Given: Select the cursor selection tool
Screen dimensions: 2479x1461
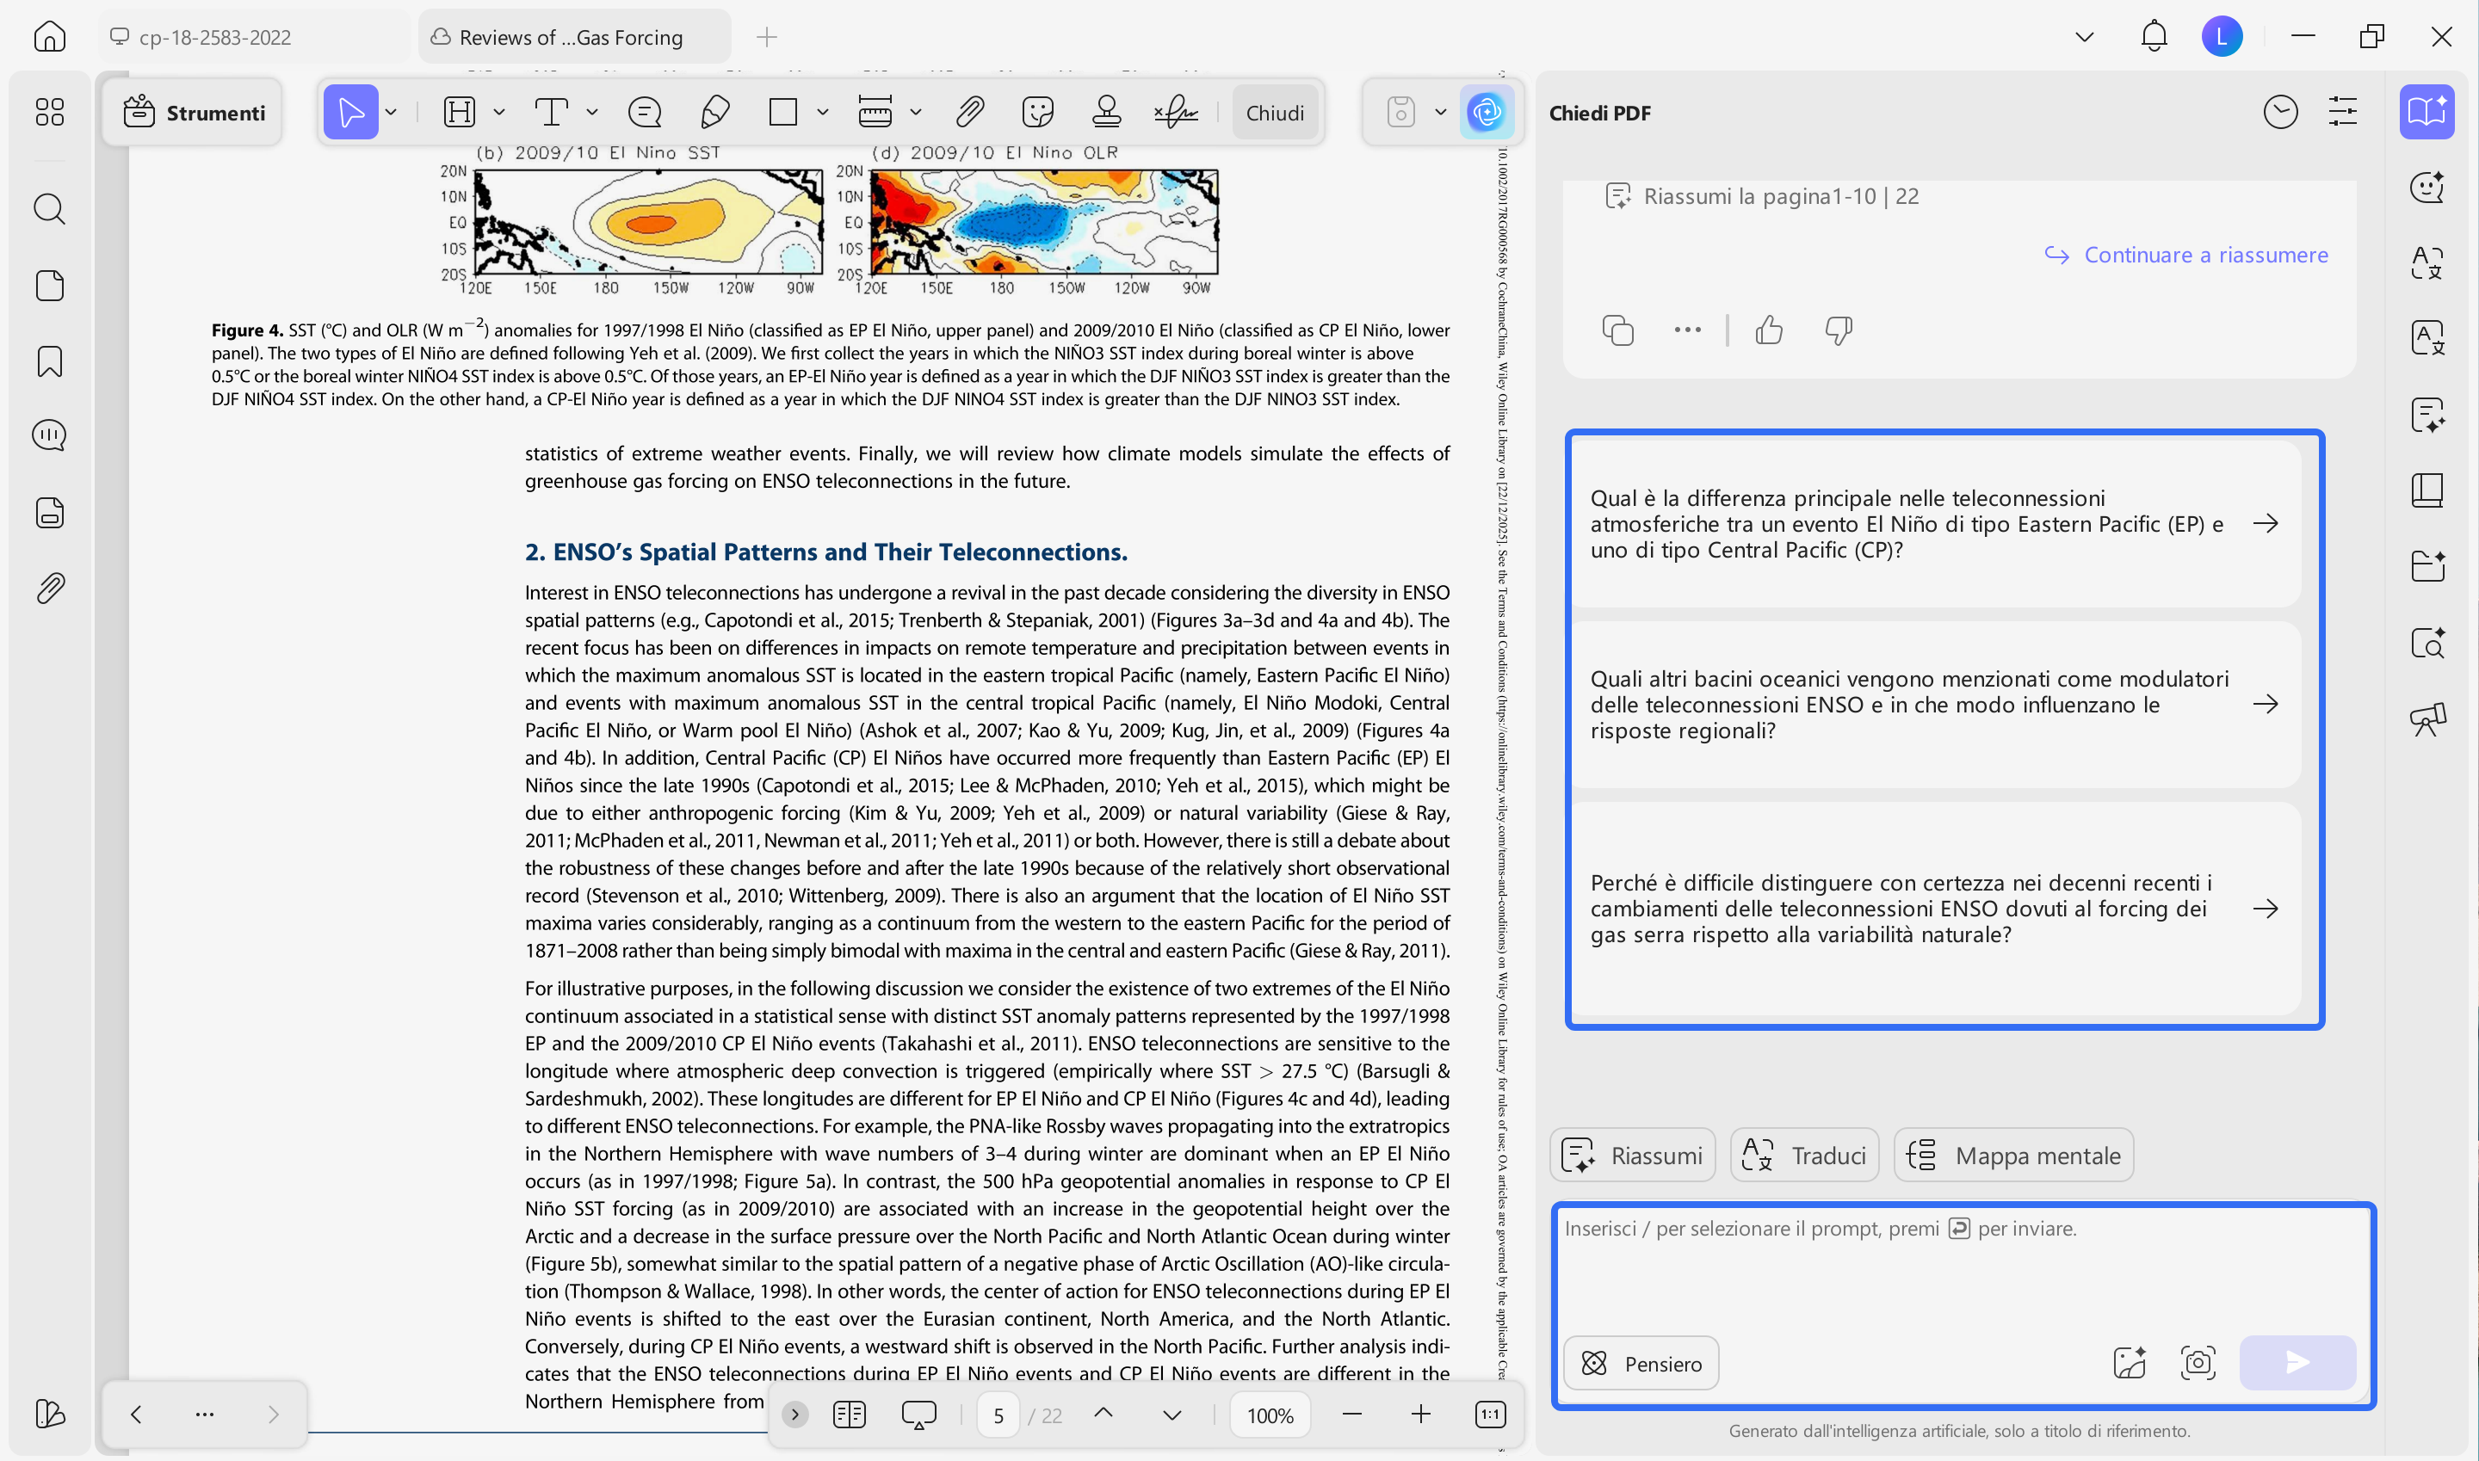Looking at the screenshot, I should click(350, 112).
